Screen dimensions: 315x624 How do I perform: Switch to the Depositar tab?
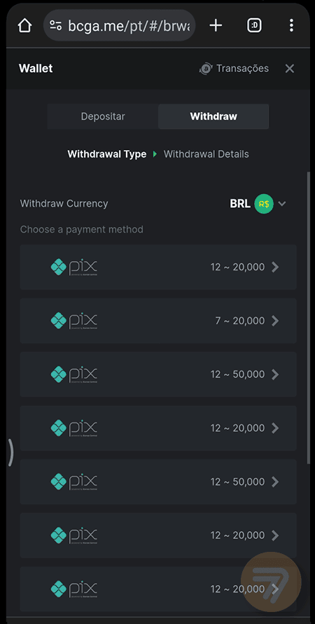click(103, 116)
